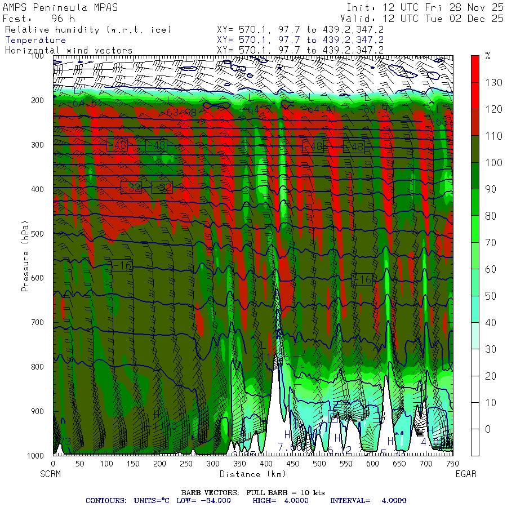Click the blue "Temperature" legend label

(35, 40)
